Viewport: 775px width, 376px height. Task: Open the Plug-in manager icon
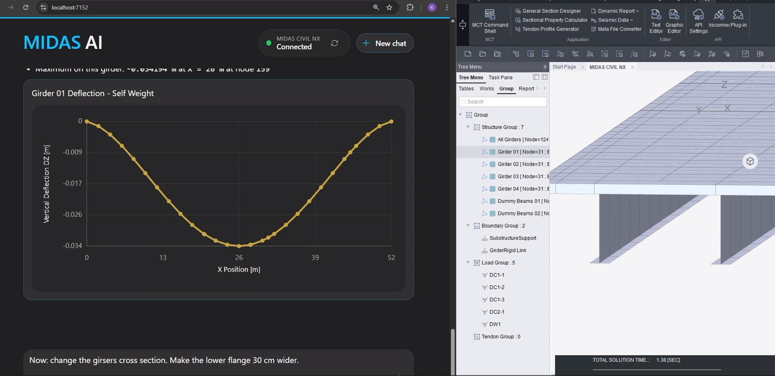tap(738, 19)
